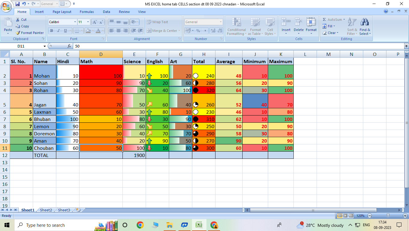The width and height of the screenshot is (409, 231).
Task: Click the Fill Color paint bucket
Action: click(x=88, y=31)
